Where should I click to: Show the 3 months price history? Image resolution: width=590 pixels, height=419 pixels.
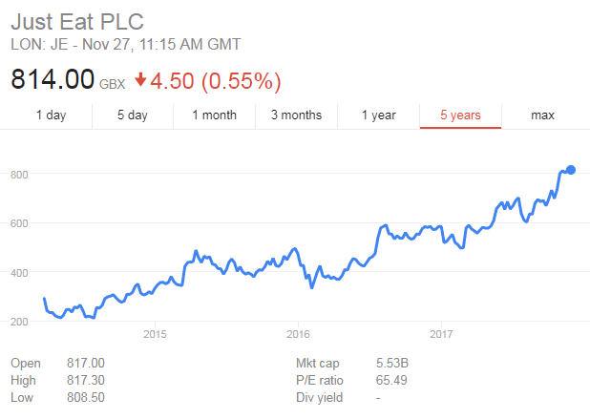(296, 115)
